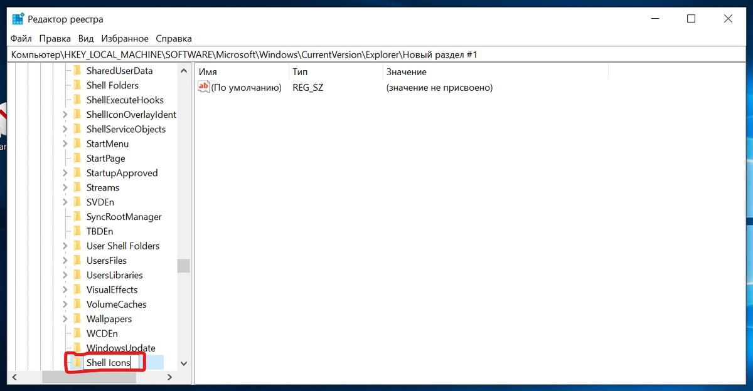Screen dimensions: 753x391
Task: Select the SharedUserData key
Action: click(119, 71)
